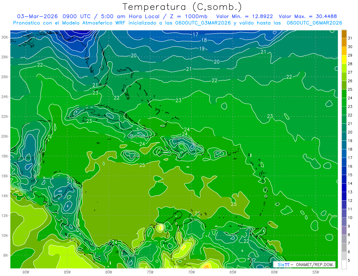Click the "26" contour label on the map

tap(191, 238)
